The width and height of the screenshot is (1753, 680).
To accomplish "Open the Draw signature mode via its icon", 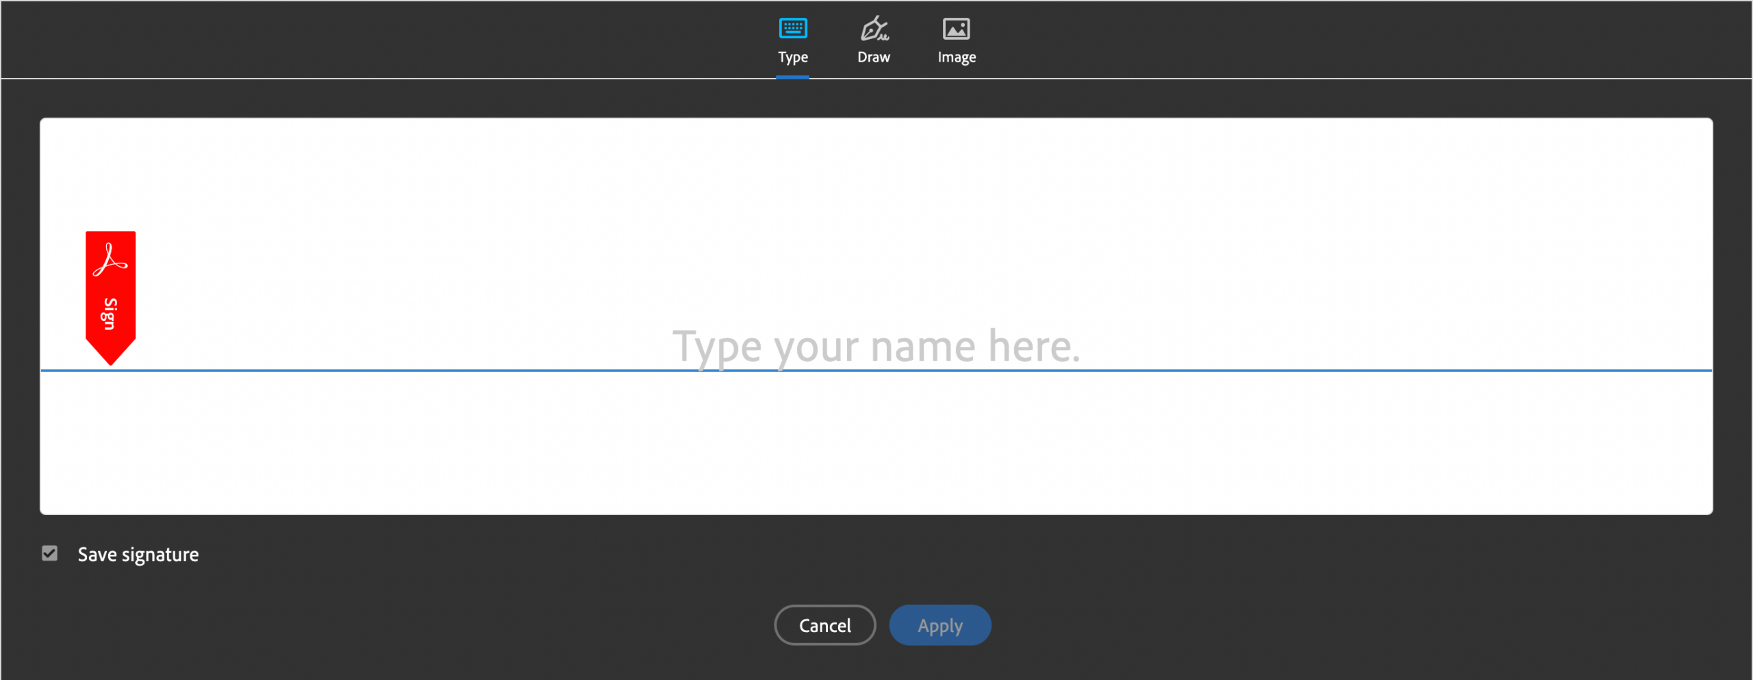I will tap(874, 27).
